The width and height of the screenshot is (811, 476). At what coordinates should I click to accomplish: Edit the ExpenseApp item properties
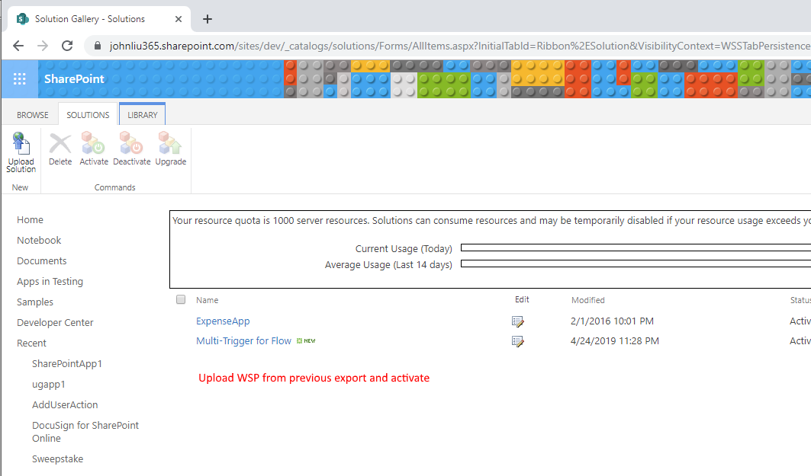coord(518,321)
